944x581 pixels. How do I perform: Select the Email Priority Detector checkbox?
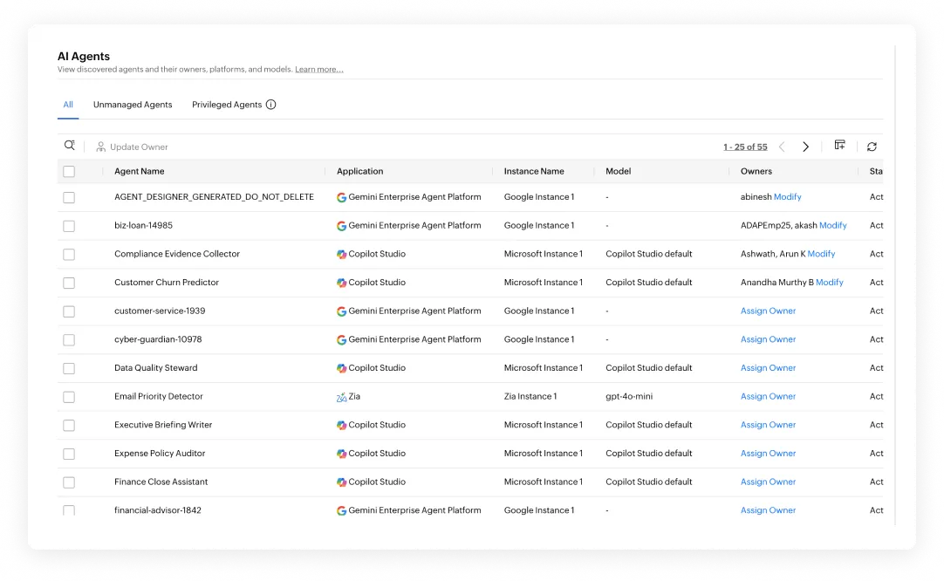click(x=69, y=397)
